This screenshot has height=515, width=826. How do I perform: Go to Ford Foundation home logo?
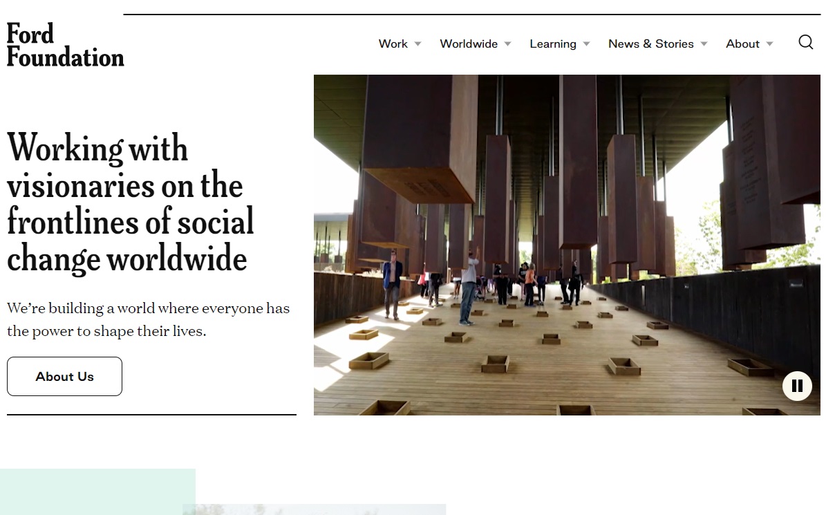(x=66, y=46)
